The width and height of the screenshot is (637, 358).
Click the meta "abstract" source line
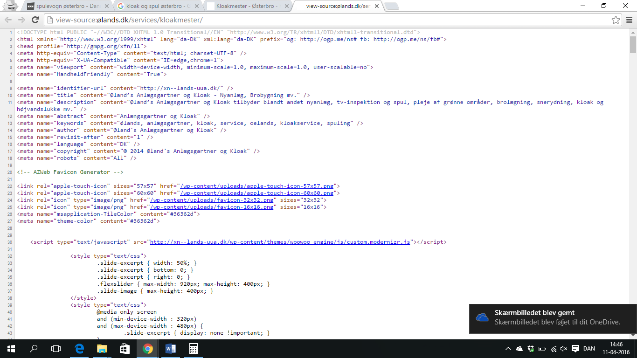click(113, 116)
